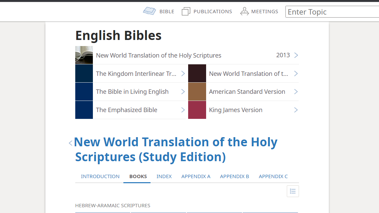Screen dimensions: 379x213
Task: Expand the 2013 New World Translation chevron
Action: coord(296,55)
